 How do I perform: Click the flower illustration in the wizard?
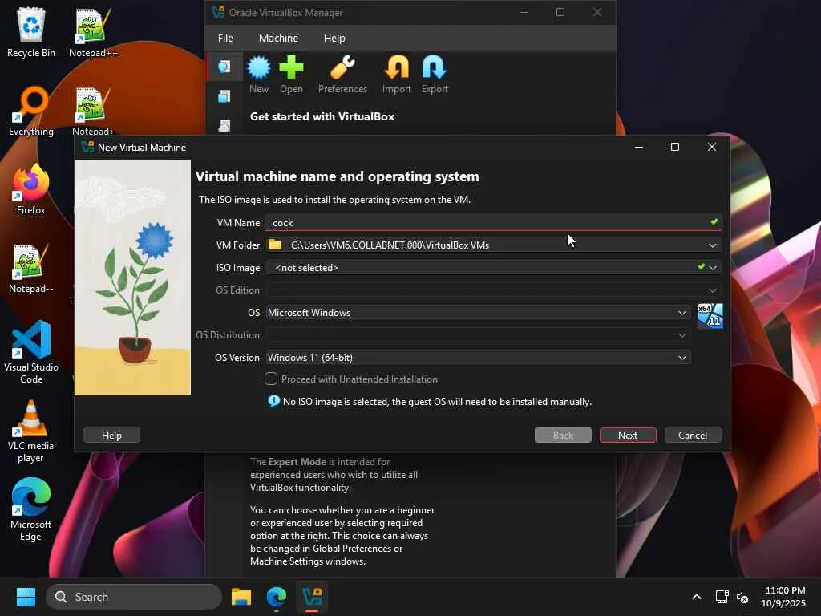click(132, 278)
